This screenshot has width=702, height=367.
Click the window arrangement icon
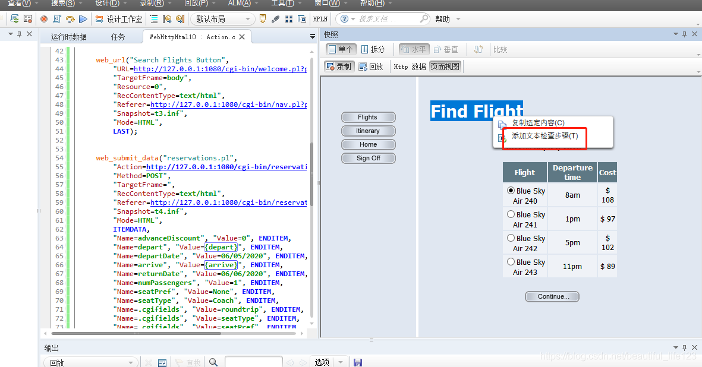302,19
